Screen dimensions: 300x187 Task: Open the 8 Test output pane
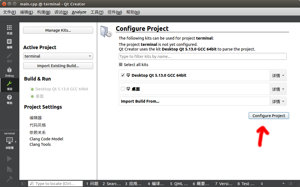pos(246,183)
